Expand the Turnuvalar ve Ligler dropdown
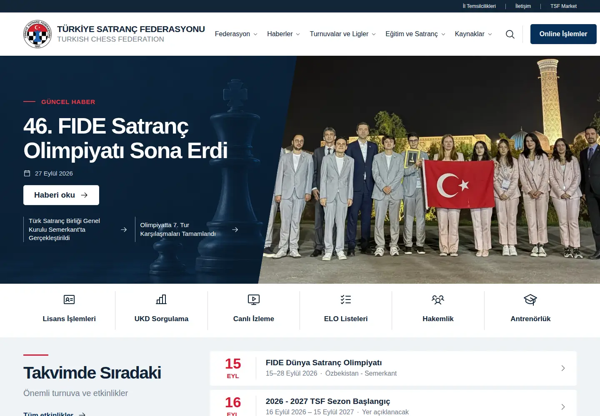The width and height of the screenshot is (600, 416). pyautogui.click(x=343, y=34)
